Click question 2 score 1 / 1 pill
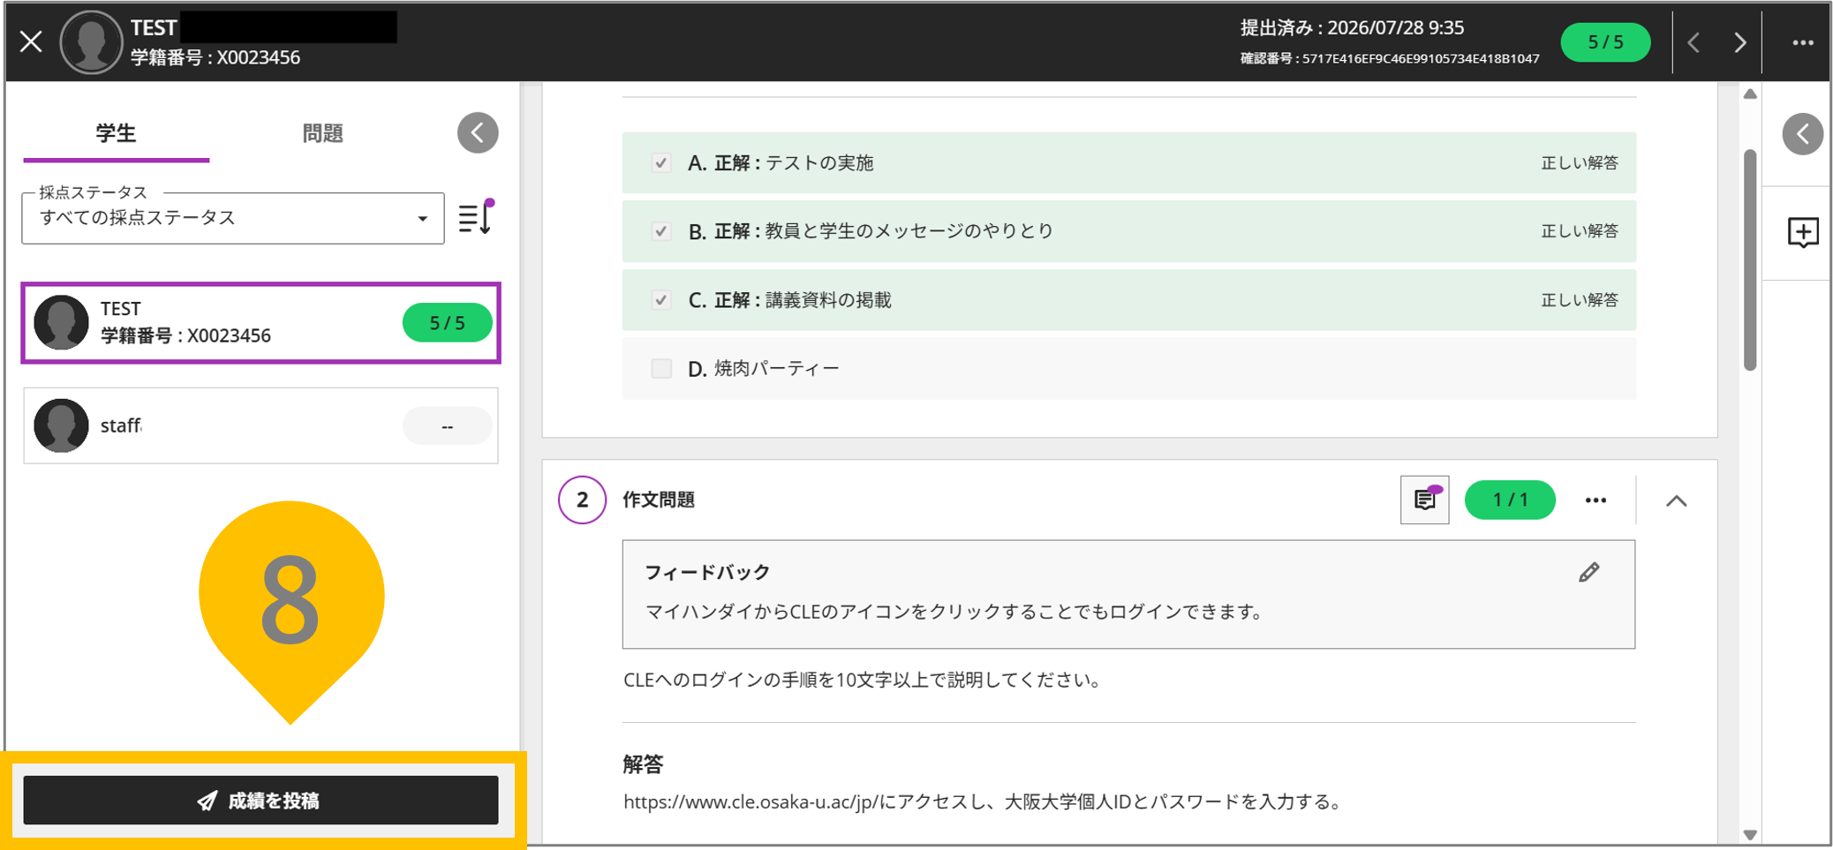The image size is (1833, 850). (x=1510, y=500)
